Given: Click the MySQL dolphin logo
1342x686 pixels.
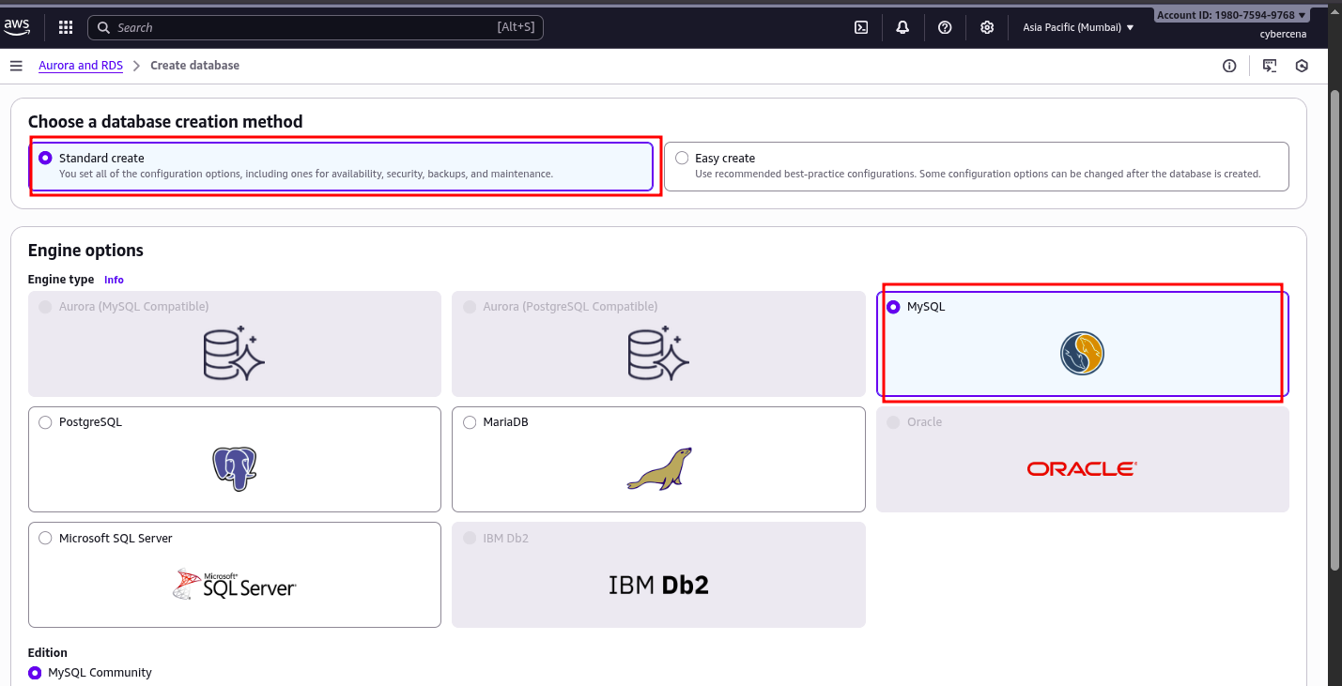Looking at the screenshot, I should [1082, 354].
